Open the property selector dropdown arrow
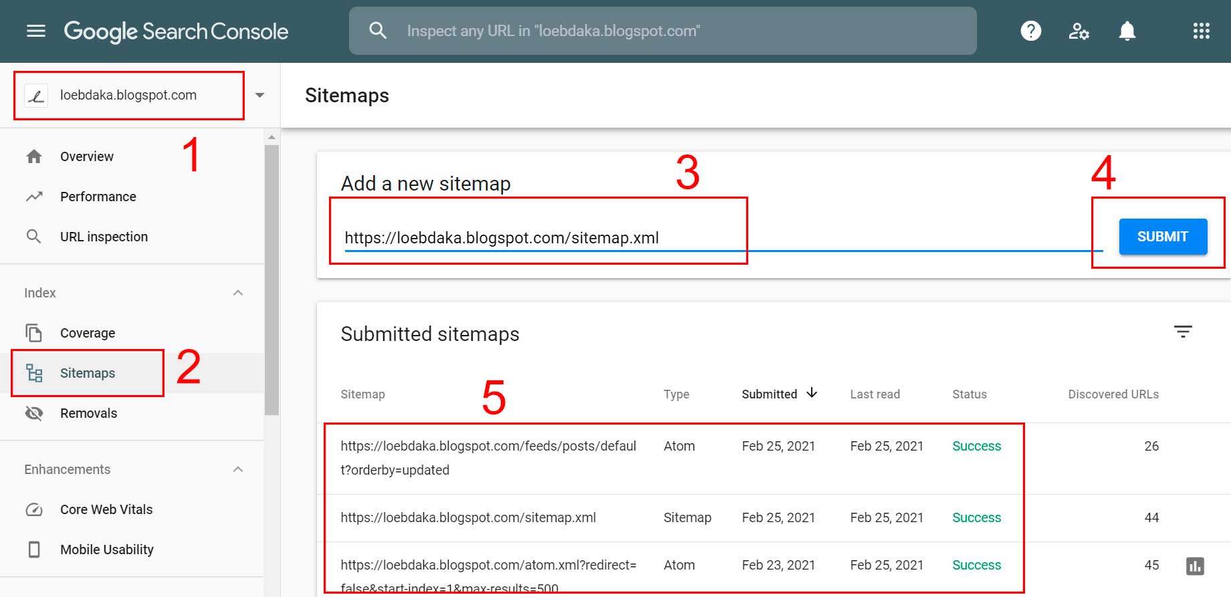Viewport: 1231px width, 597px height. [260, 96]
